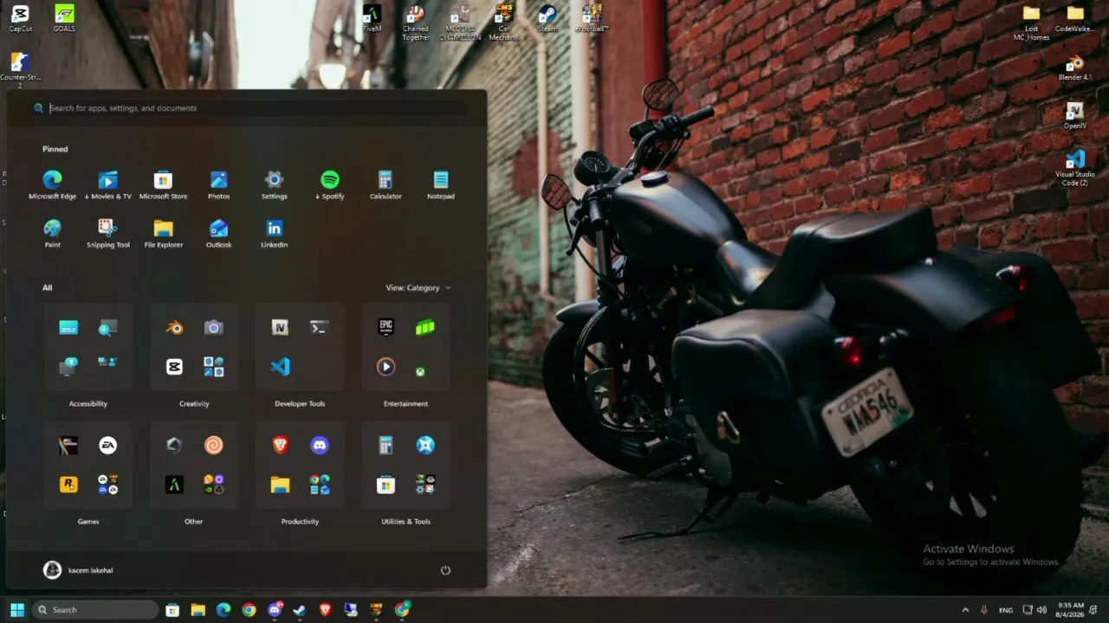Screen dimensions: 1109x623
Task: Select the Chained Together desktop shortcut
Action: 416,22
